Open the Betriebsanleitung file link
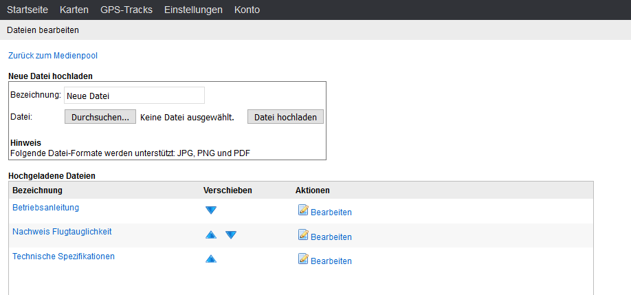This screenshot has width=631, height=295. pyautogui.click(x=46, y=207)
